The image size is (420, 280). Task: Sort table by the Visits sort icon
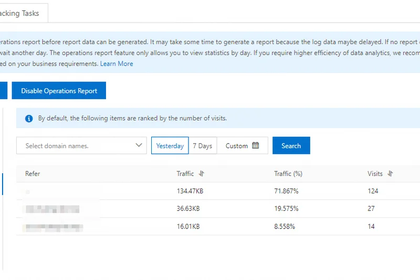pos(390,174)
